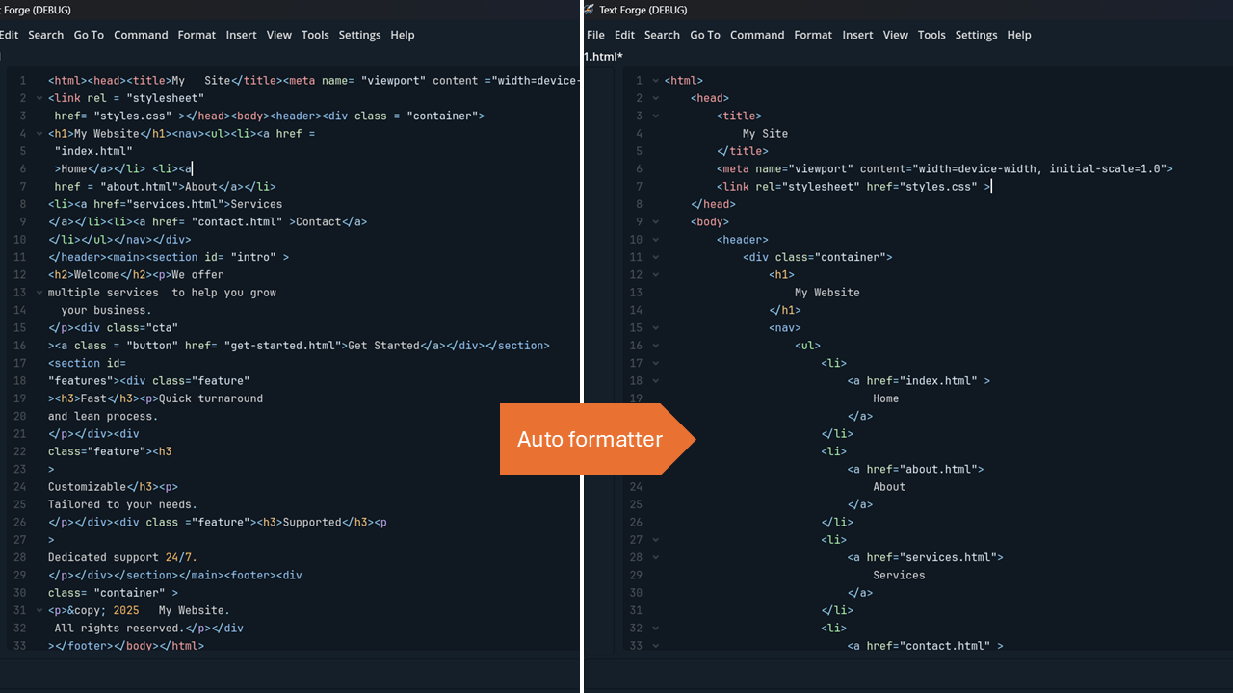Screen dimensions: 1233x693
Task: Select the 1.html* document tab
Action: pyautogui.click(x=603, y=57)
